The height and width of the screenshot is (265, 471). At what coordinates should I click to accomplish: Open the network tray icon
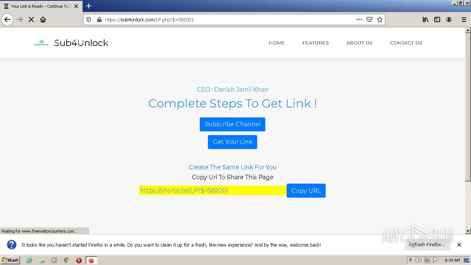[427, 260]
